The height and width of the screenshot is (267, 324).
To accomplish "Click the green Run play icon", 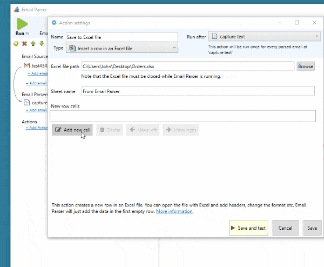I will (22, 24).
